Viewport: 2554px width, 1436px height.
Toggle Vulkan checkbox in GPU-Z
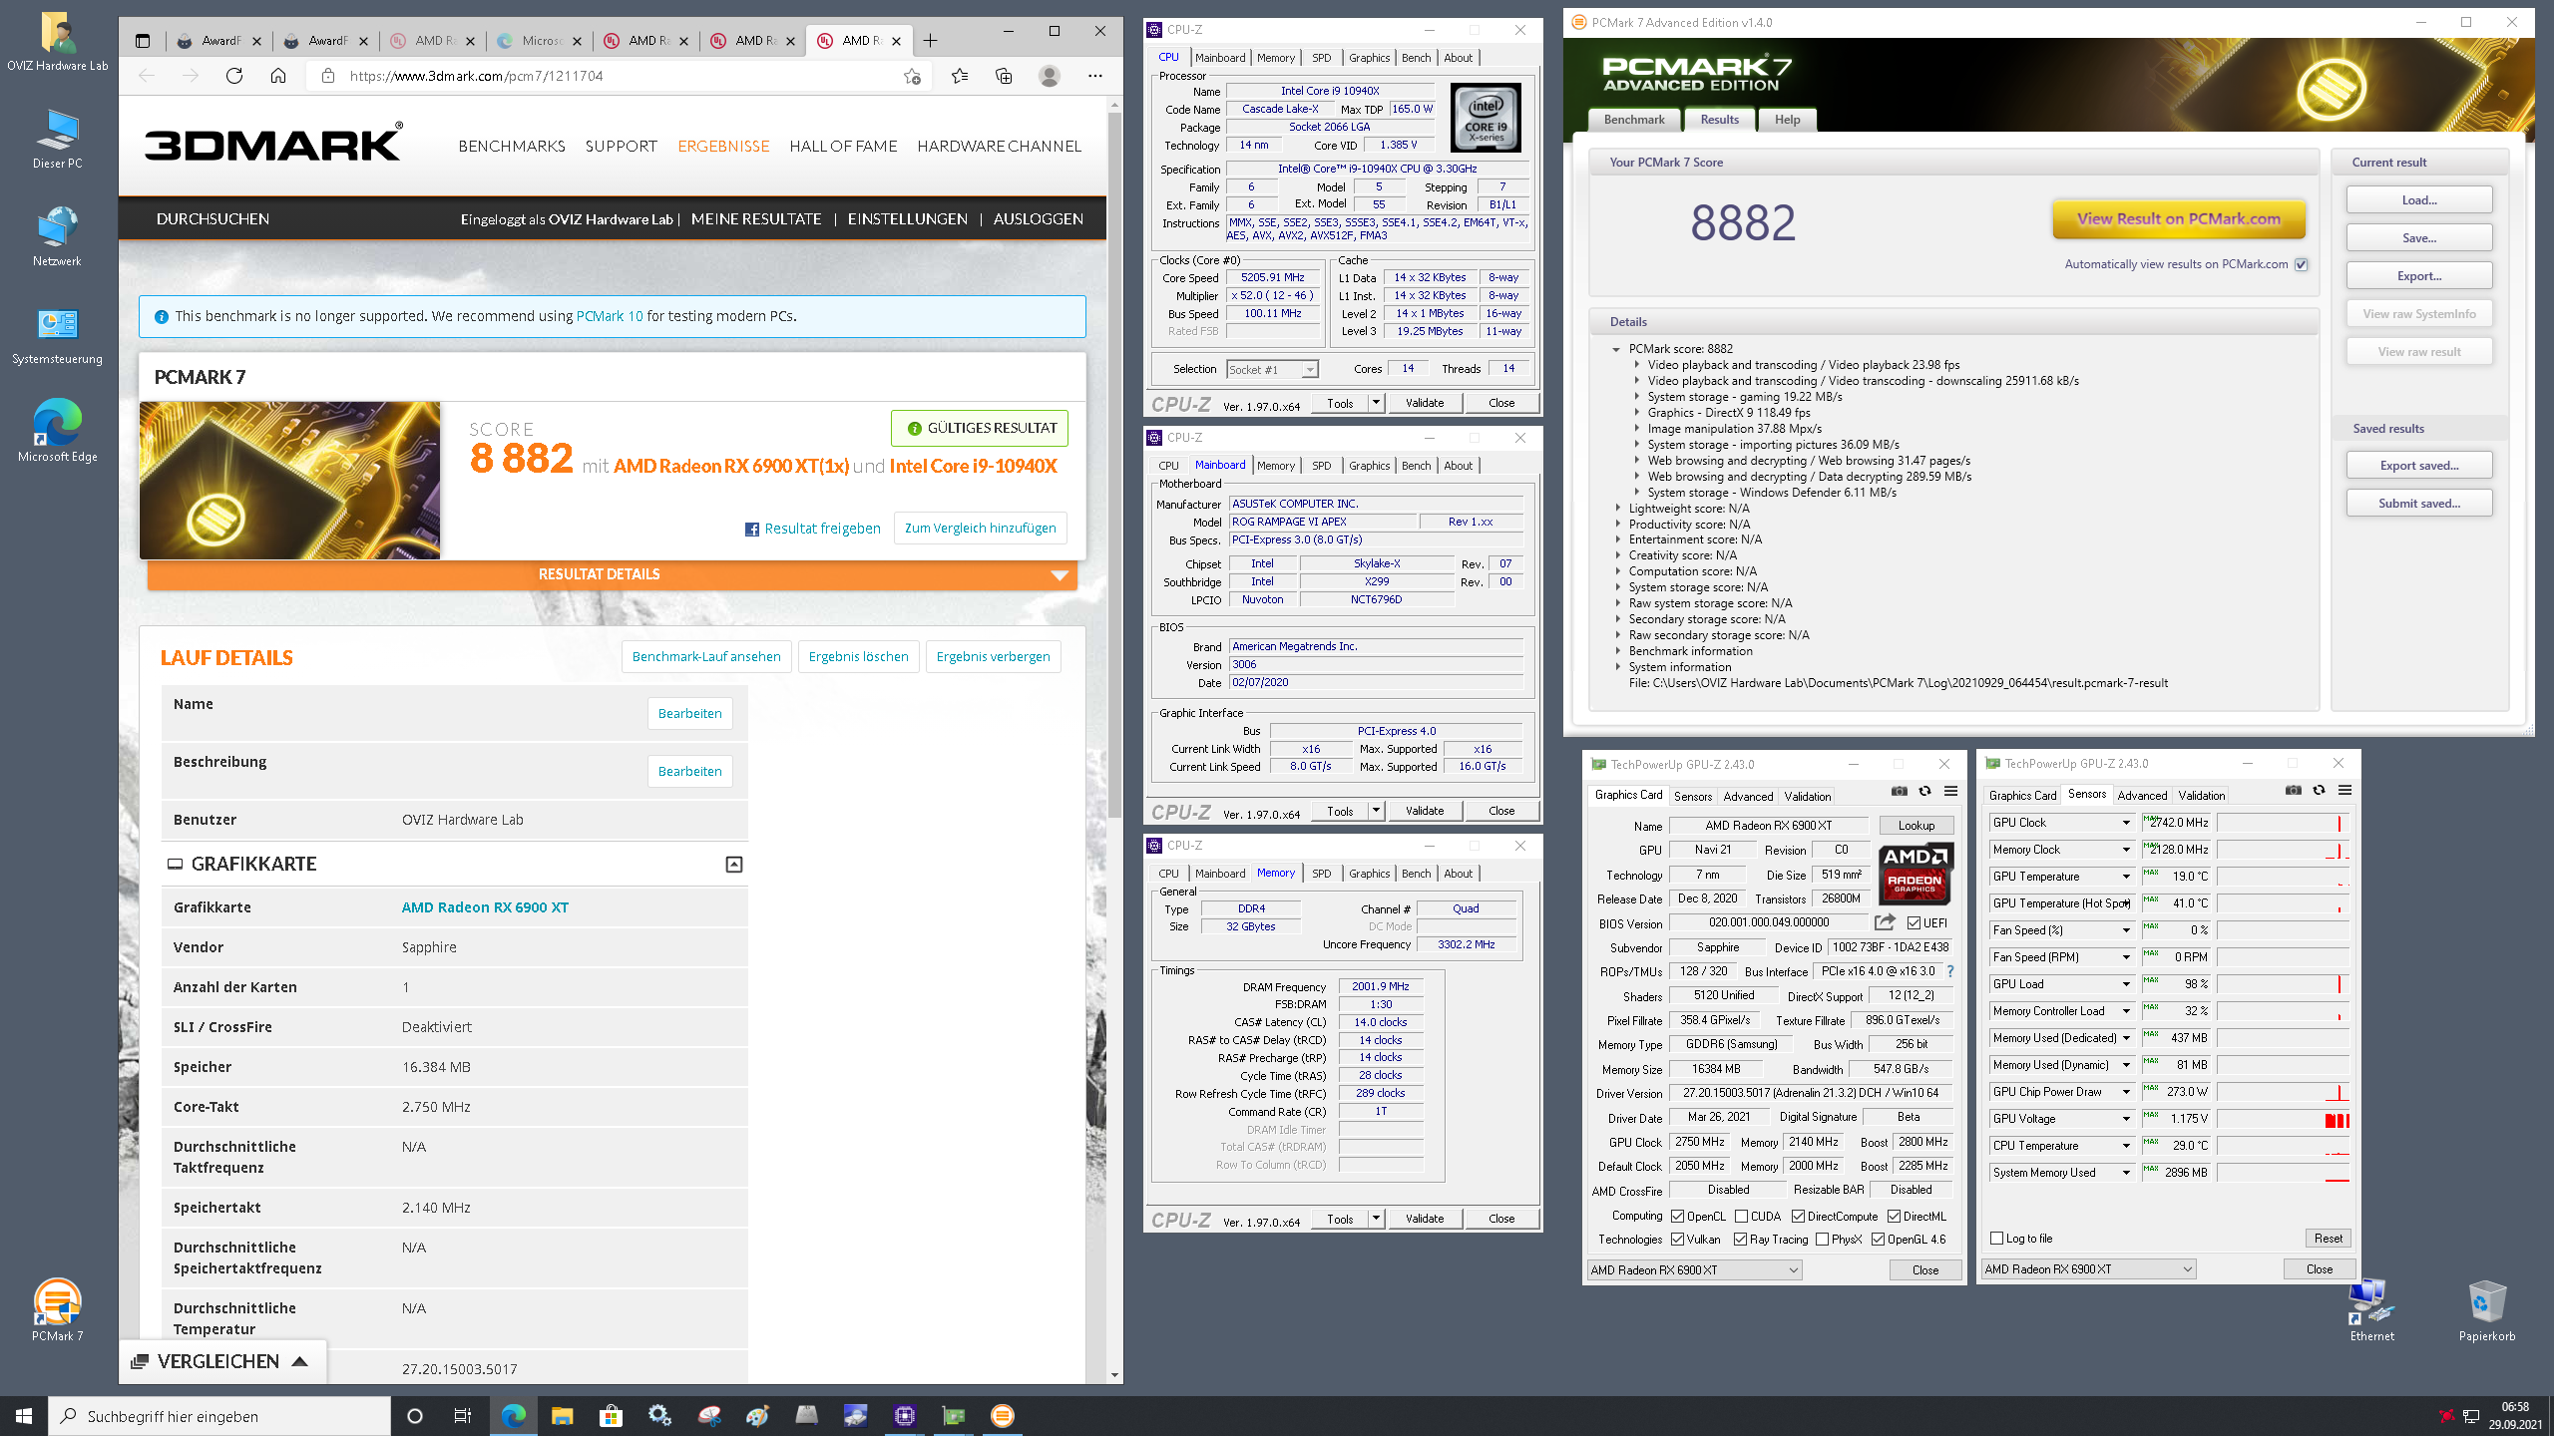click(1678, 1240)
